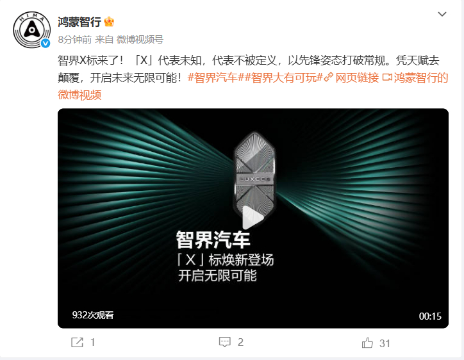Open comments with the speech bubble icon
Viewport: 464px width, 360px height.
[x=224, y=342]
